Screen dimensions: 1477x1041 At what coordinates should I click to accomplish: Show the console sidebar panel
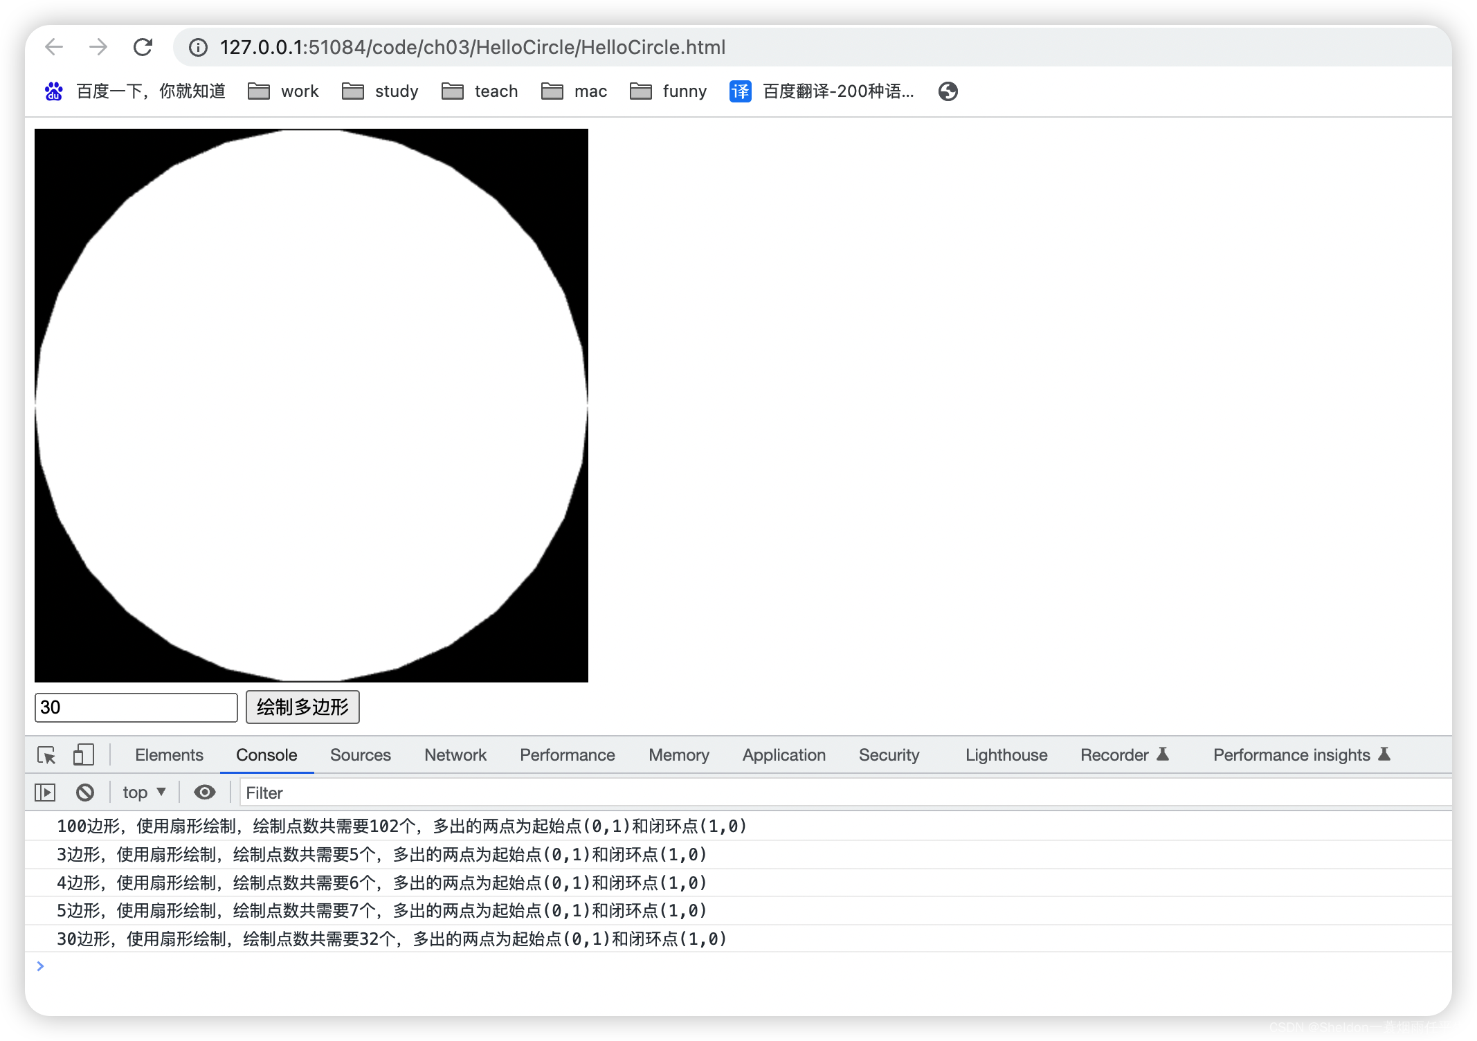coord(45,793)
